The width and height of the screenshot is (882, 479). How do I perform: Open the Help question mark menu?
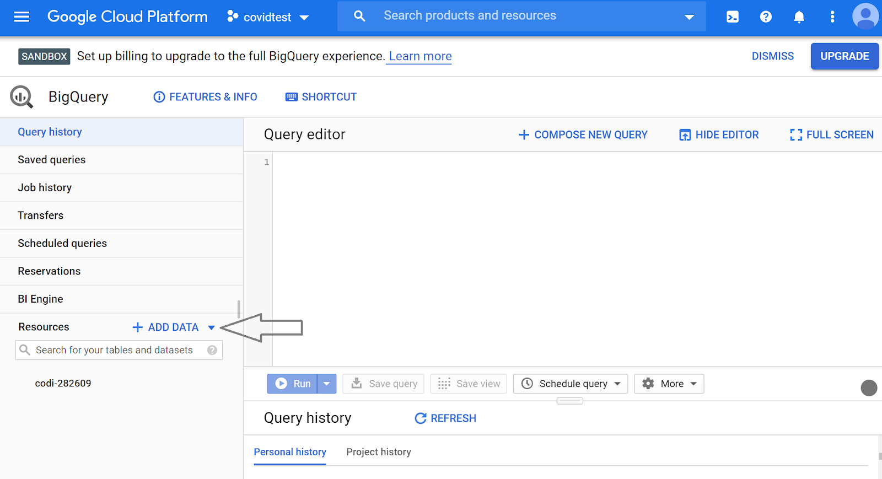coord(766,17)
